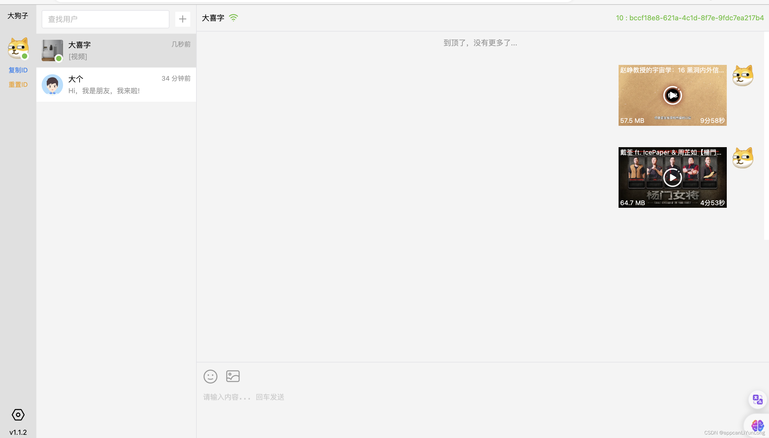
Task: Click 大喜字 contact avatar in list
Action: [52, 50]
